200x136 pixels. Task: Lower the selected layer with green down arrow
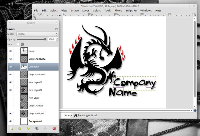click(x=28, y=129)
